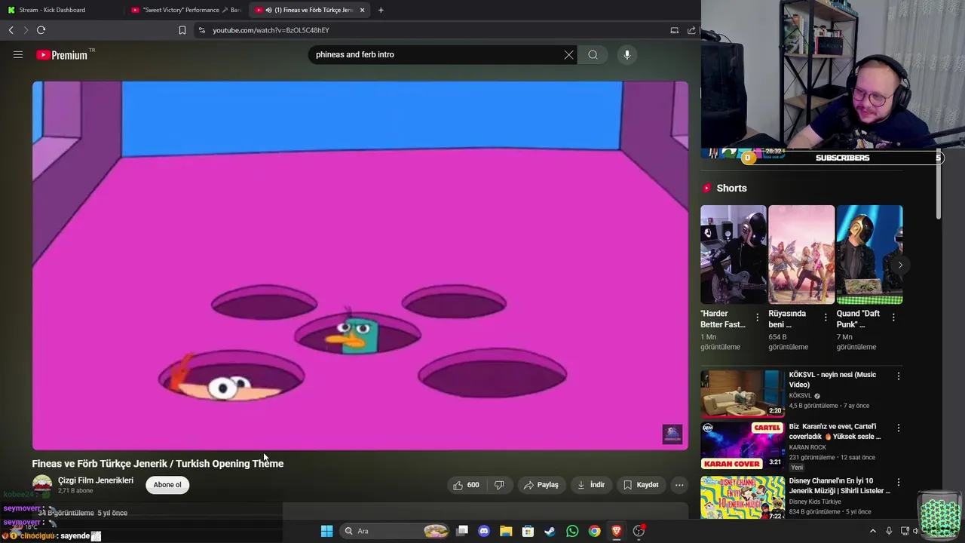Open Windows Start menu
The image size is (965, 543).
pyautogui.click(x=326, y=531)
